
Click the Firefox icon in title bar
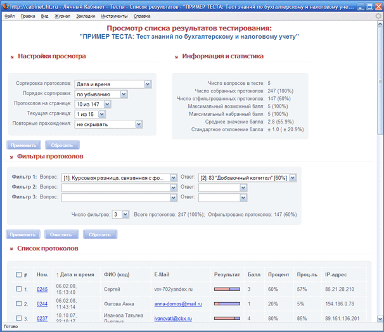[x=6, y=6]
